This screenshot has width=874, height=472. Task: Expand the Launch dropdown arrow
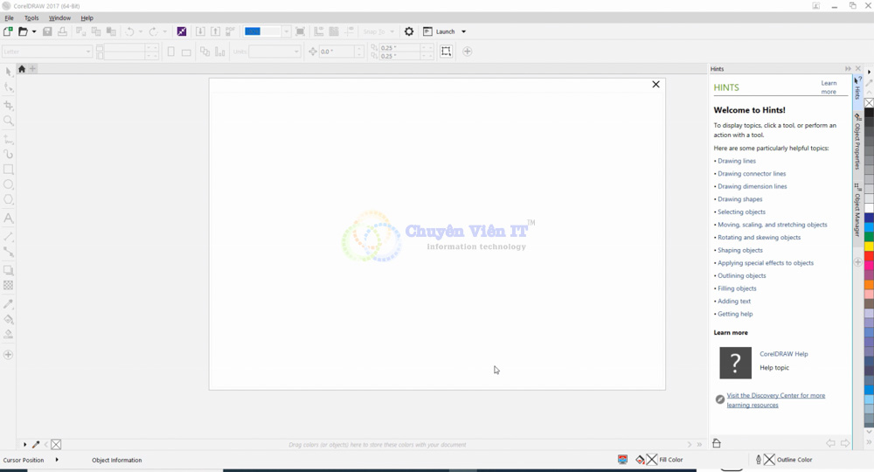pos(463,31)
